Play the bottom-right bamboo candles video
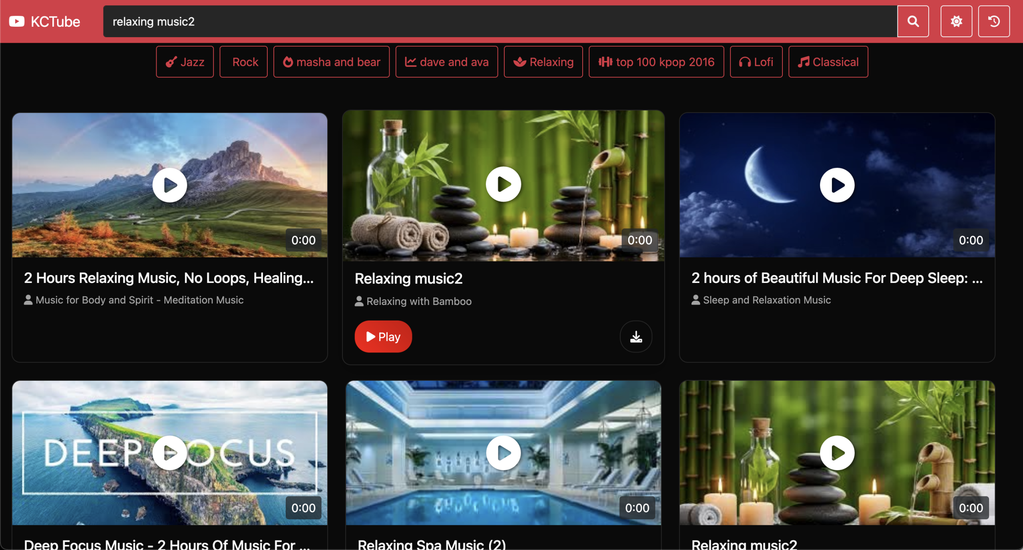Image resolution: width=1023 pixels, height=550 pixels. [x=837, y=453]
